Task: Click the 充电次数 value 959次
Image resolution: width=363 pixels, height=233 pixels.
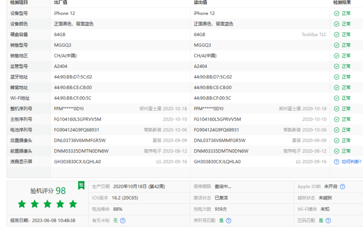Action: 221,209
